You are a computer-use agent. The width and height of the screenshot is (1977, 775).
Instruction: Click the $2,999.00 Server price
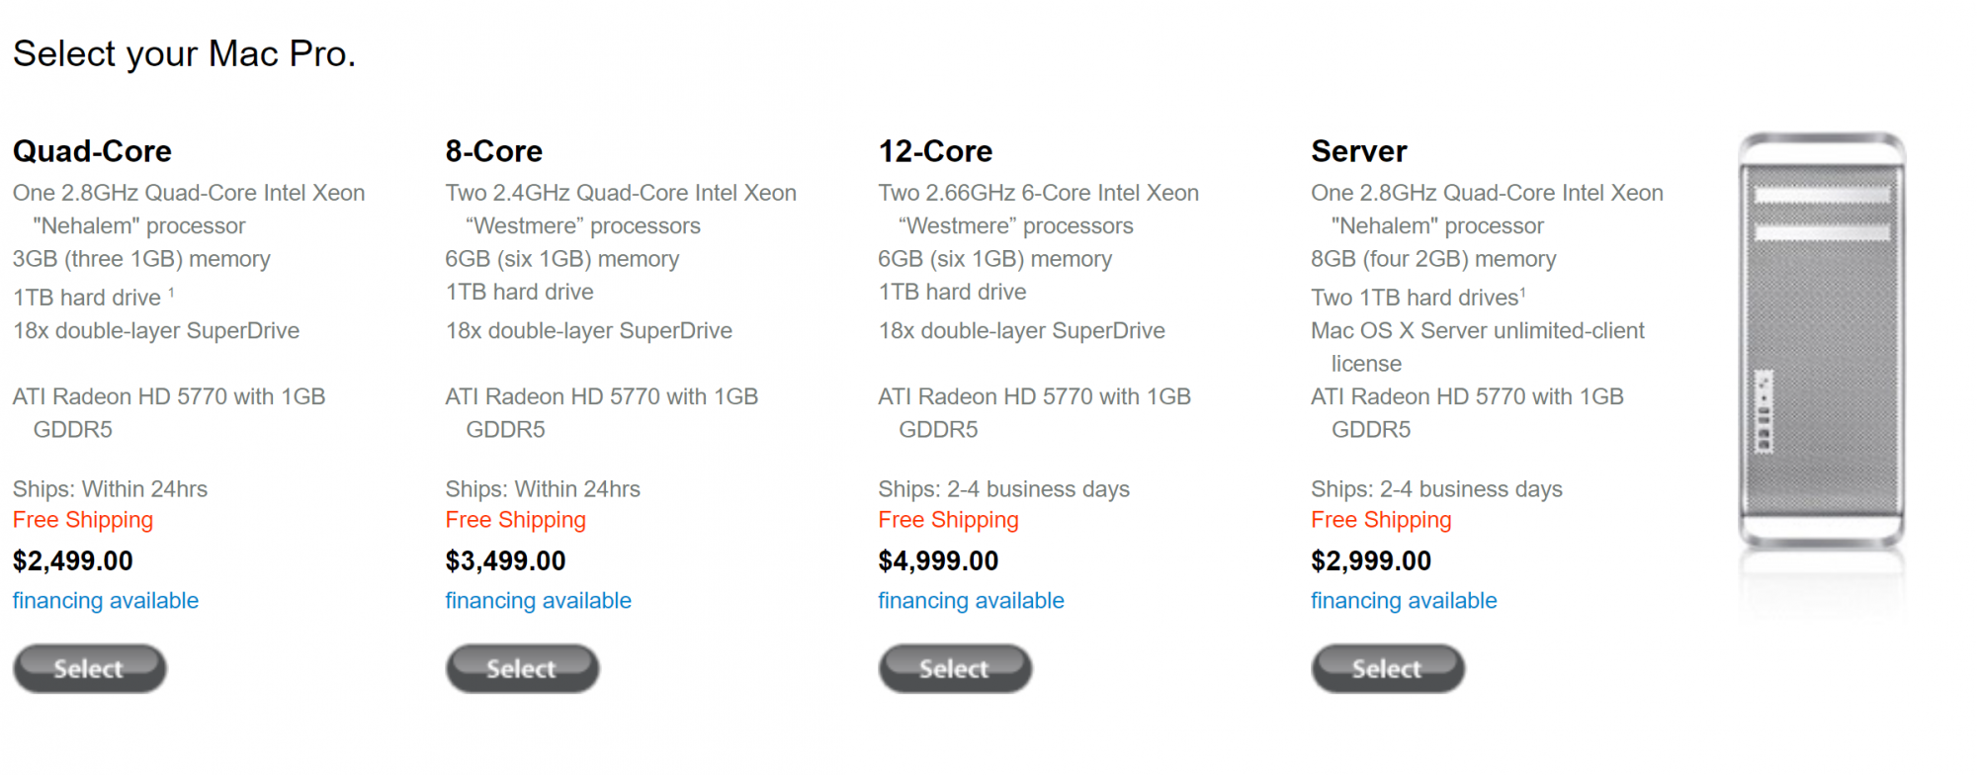point(1372,561)
